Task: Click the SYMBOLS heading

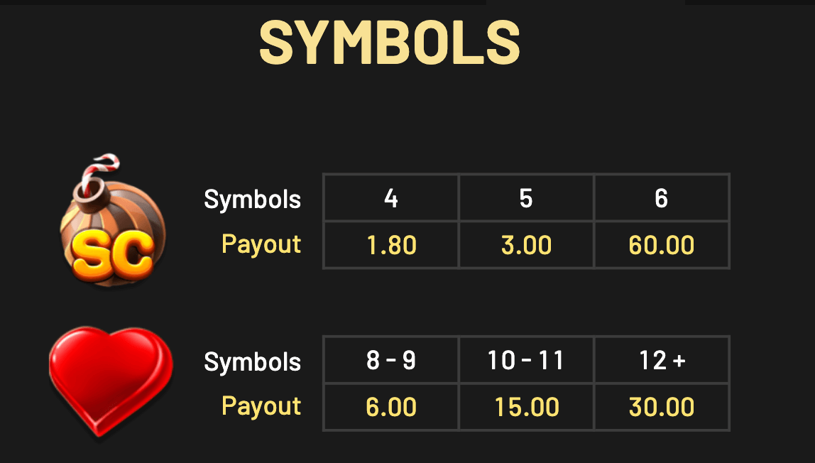Action: click(x=390, y=43)
